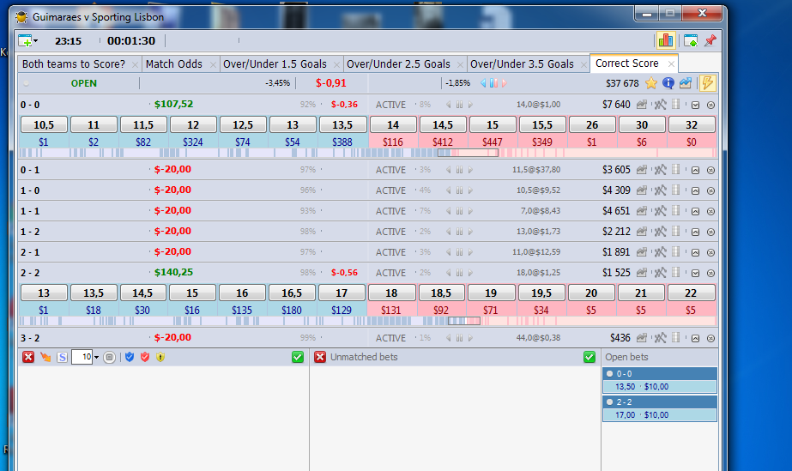This screenshot has height=471, width=792.
Task: Remove the 1 - 2 selection row
Action: pyautogui.click(x=710, y=232)
